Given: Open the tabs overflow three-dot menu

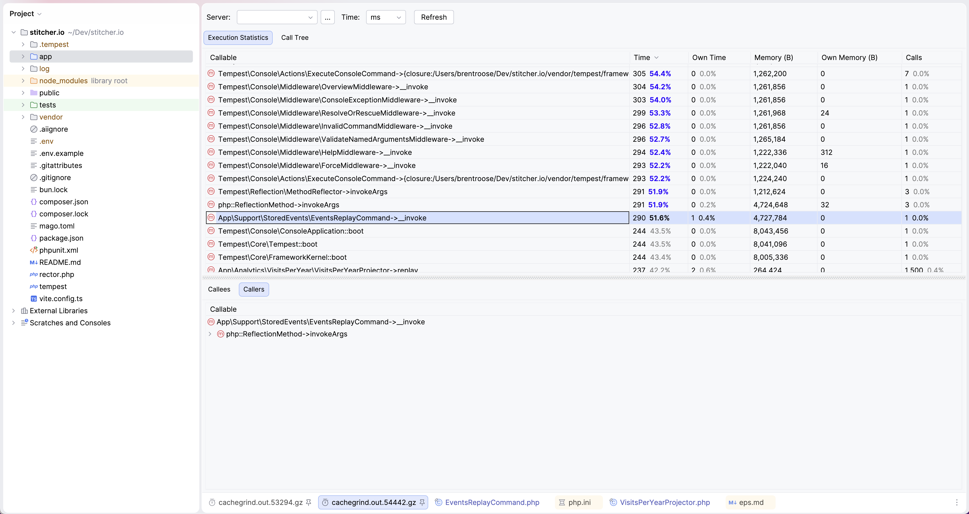Looking at the screenshot, I should click(957, 502).
